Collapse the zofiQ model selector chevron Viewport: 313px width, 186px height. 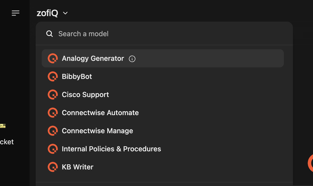click(65, 13)
